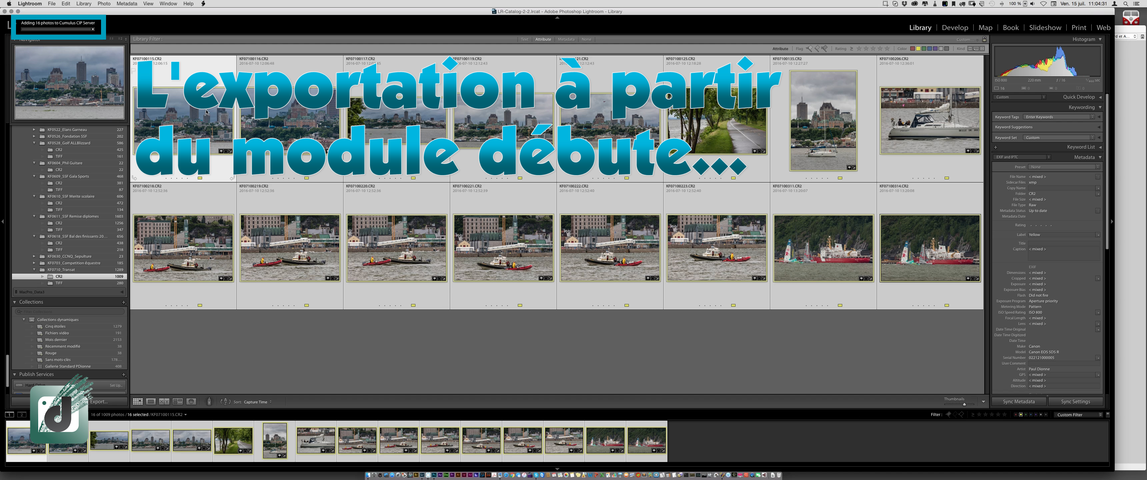Open the Apple menu

(x=9, y=4)
